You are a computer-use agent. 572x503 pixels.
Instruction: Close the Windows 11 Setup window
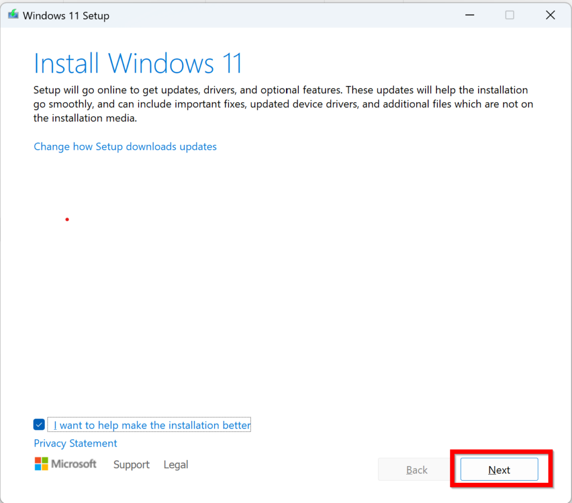(x=550, y=15)
